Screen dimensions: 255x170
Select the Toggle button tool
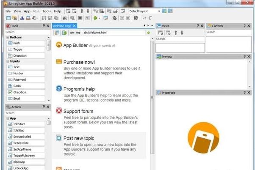[x=26, y=49]
